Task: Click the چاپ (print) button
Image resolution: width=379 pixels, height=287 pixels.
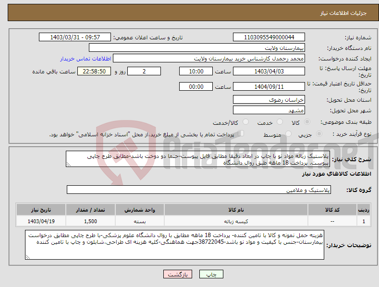Action: coord(211,274)
